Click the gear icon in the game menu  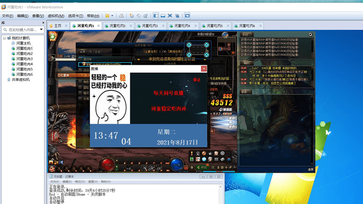click(x=222, y=153)
